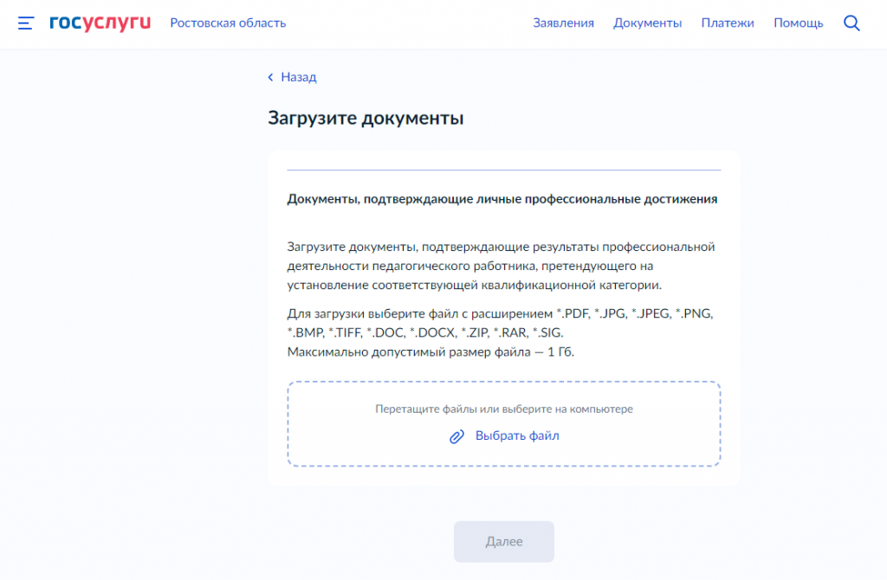Click text Перетащите файлы или выберите на компьютере
The width and height of the screenshot is (887, 580).
tap(504, 409)
